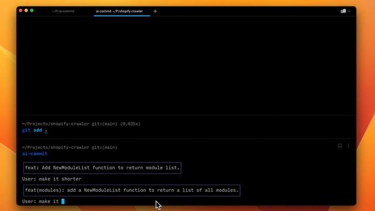Viewport: 375px width, 211px height.
Task: Maximize the window with green button
Action: point(32,11)
